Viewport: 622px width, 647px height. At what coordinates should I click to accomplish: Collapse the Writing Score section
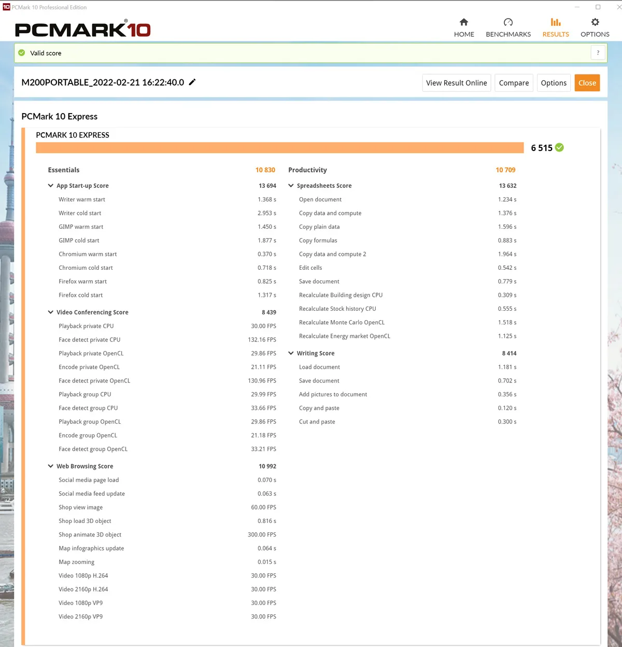point(291,353)
